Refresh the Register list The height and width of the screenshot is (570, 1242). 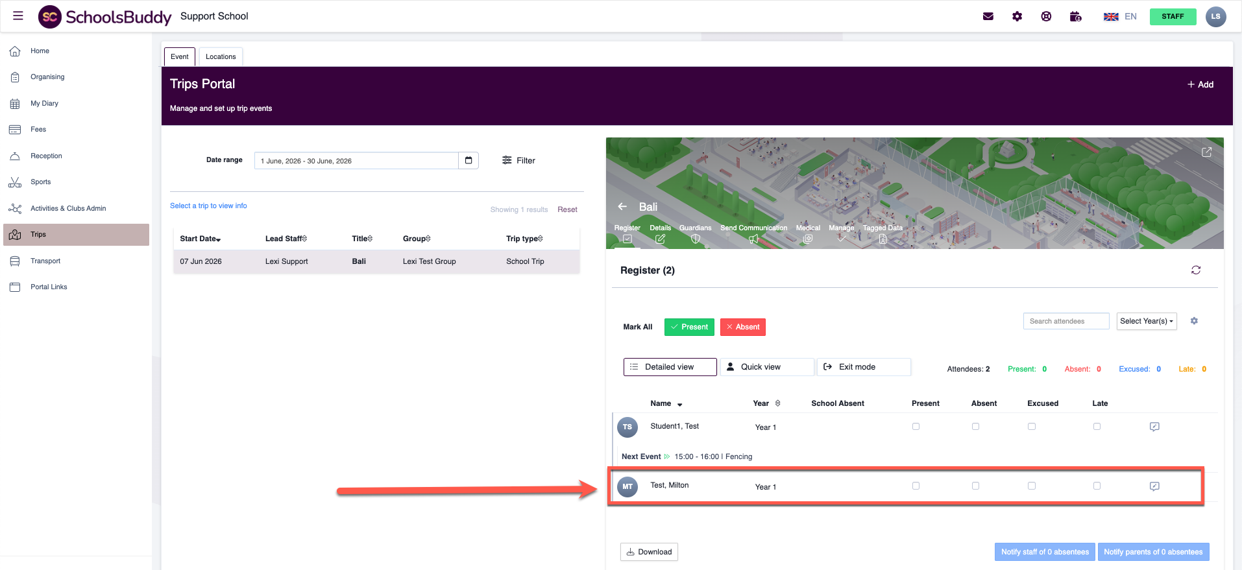1195,270
